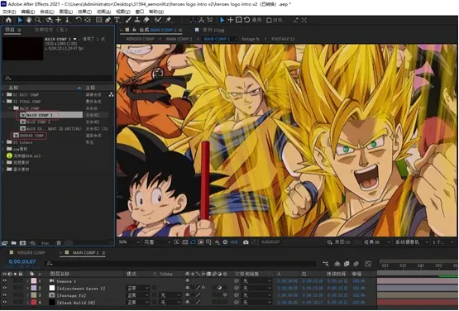This screenshot has height=311, width=459.
Task: Select the Puppet Pin tool
Action: click(169, 20)
